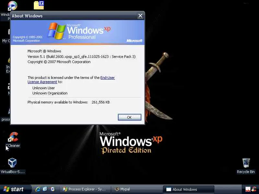Screen dimensions: 259x194
Task: Launch Internet Explorer from quick launch
Action: 38,189
